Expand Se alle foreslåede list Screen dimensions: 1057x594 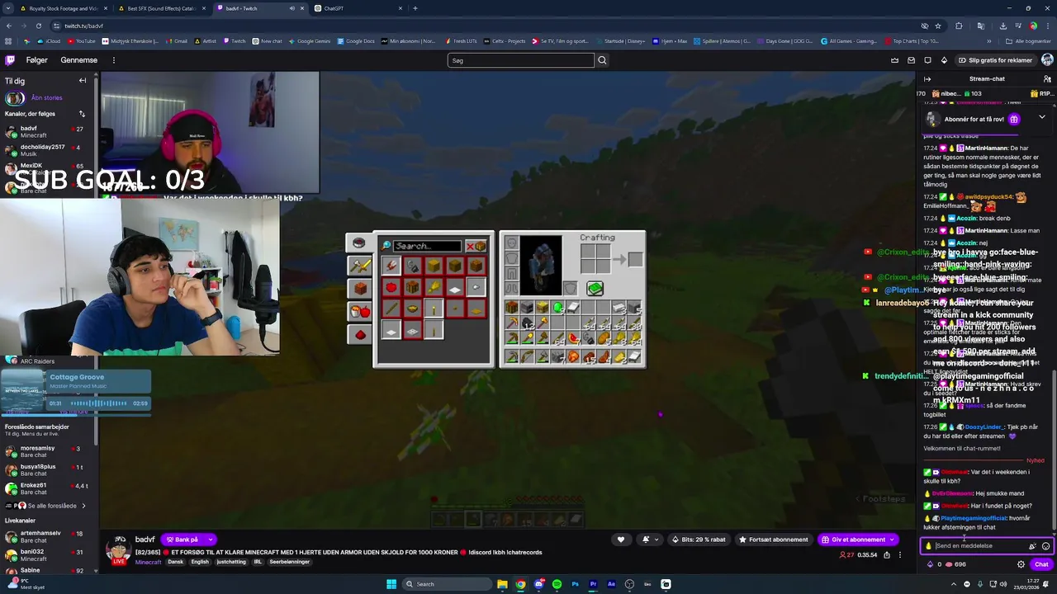pyautogui.click(x=46, y=506)
